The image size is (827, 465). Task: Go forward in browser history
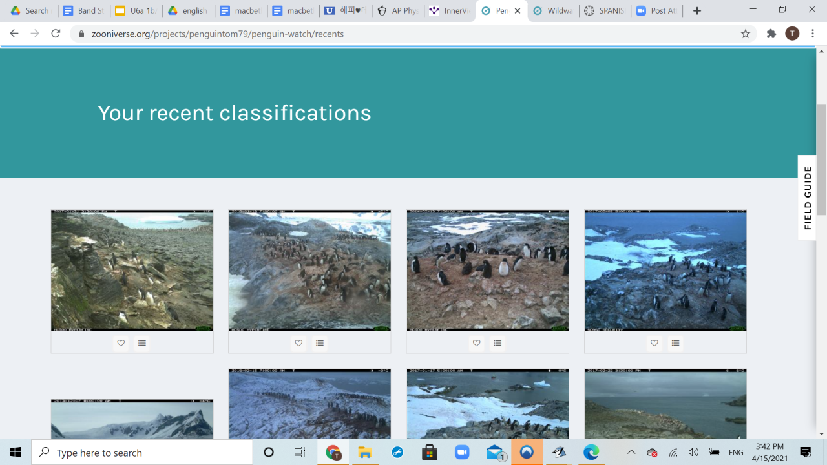click(35, 34)
